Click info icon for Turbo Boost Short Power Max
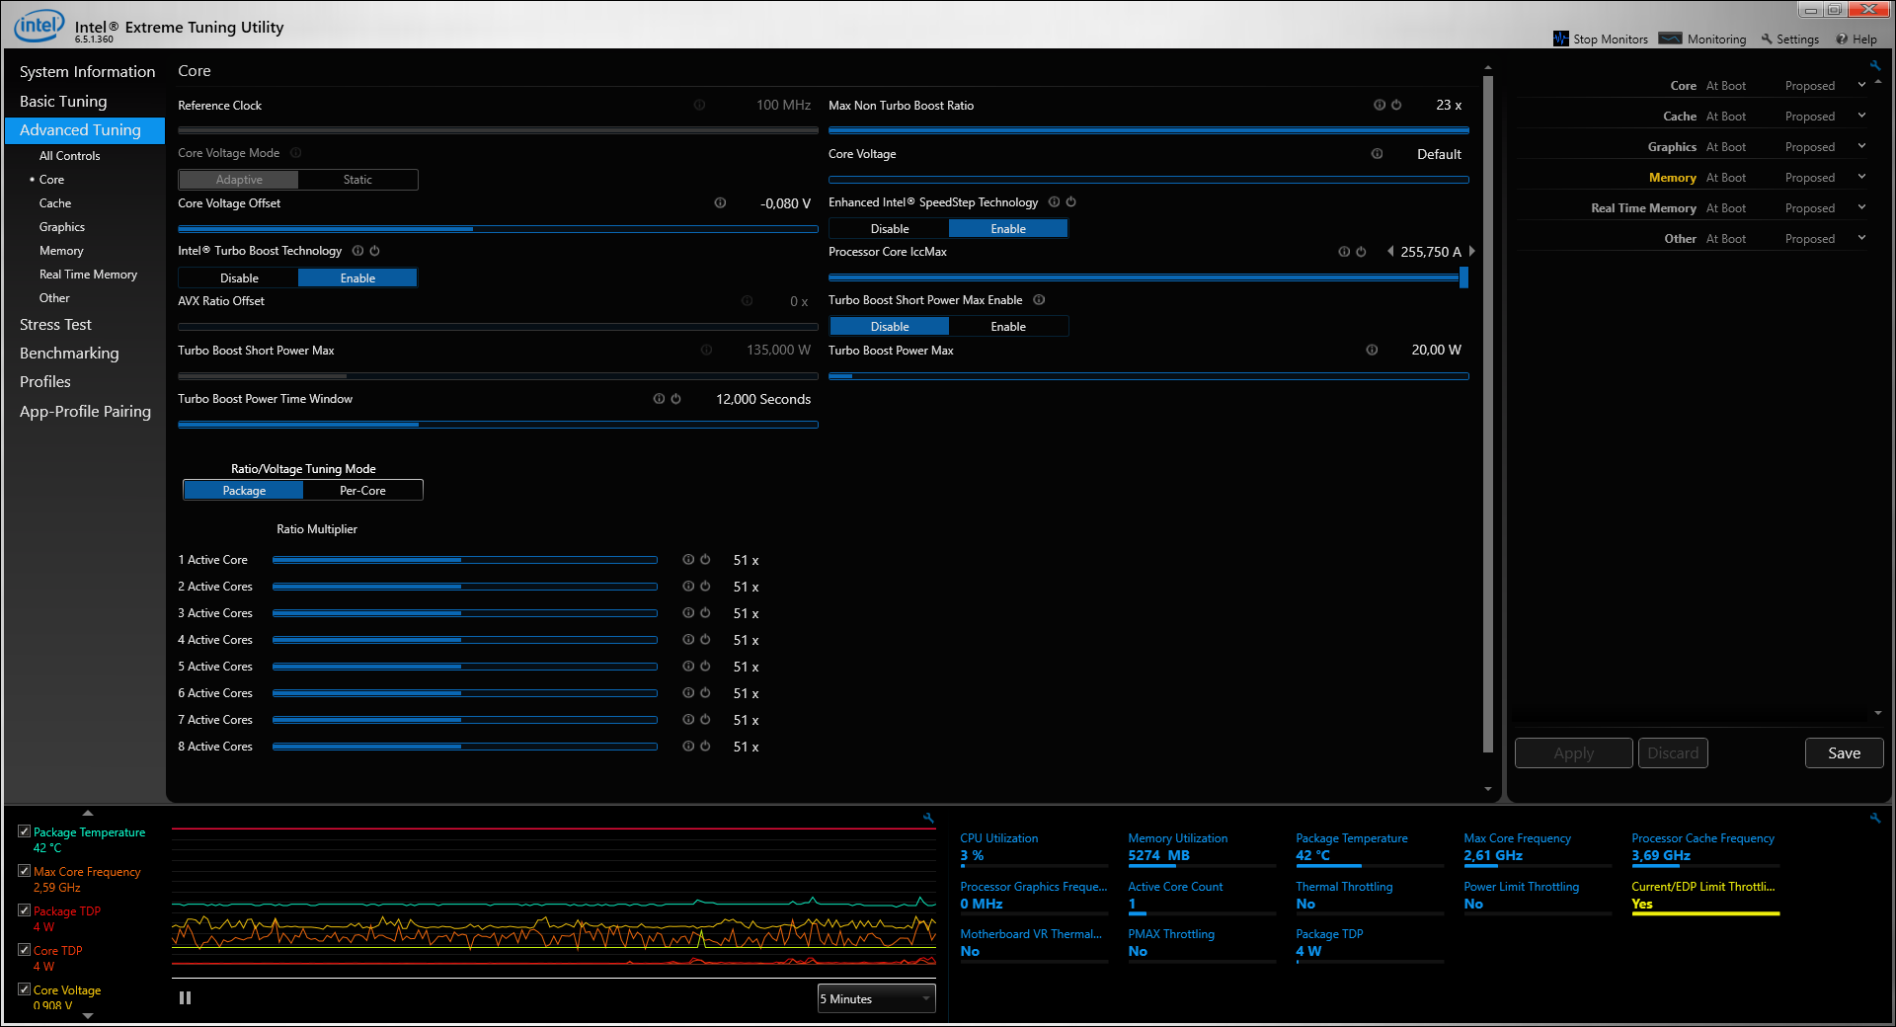 (706, 350)
